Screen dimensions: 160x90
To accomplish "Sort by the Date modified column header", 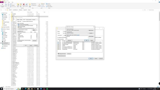I will pos(30,12).
